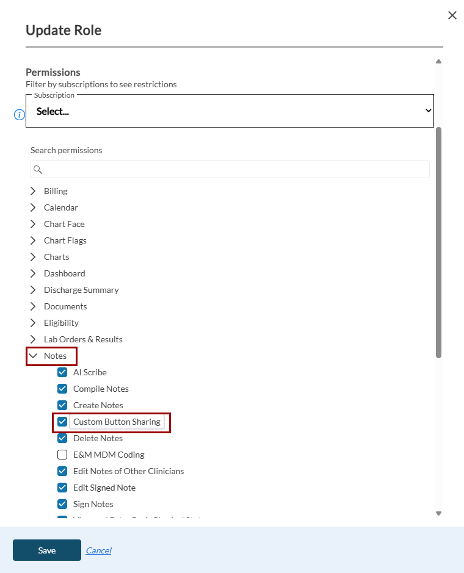Uncheck Delete Notes permission

point(62,438)
